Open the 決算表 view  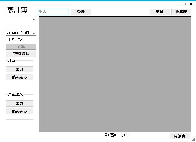coord(181,12)
